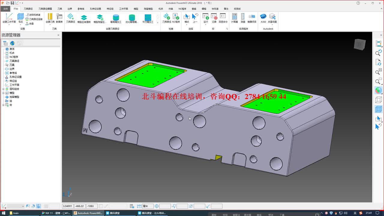Open the 腾讯课堂 - 北斗培训 taskbar window
This screenshot has width=384, height=216.
152,213
